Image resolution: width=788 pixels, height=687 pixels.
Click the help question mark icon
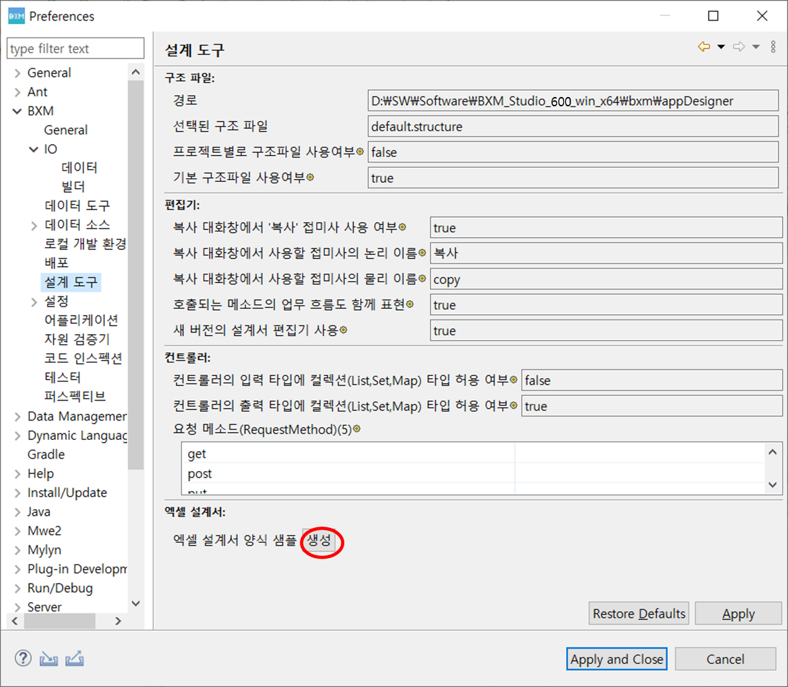point(23,658)
